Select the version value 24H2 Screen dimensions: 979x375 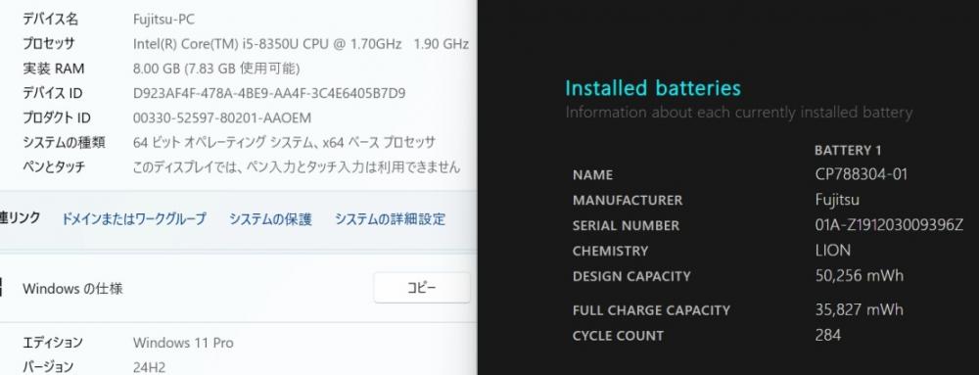click(149, 367)
